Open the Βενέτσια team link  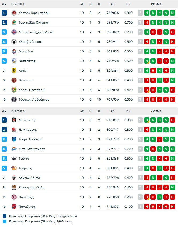point(26,80)
